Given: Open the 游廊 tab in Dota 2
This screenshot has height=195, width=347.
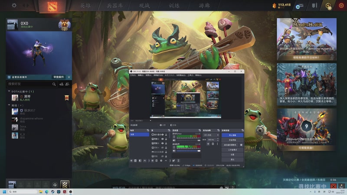Looking at the screenshot, I should tap(204, 6).
